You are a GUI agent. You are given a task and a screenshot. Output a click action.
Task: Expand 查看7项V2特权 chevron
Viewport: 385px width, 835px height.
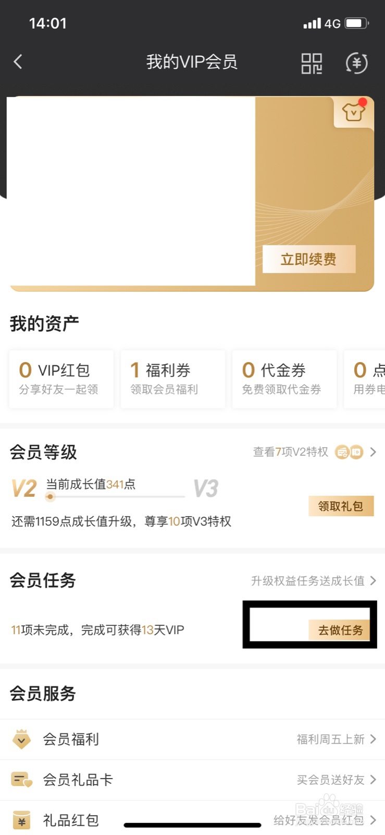click(x=373, y=452)
